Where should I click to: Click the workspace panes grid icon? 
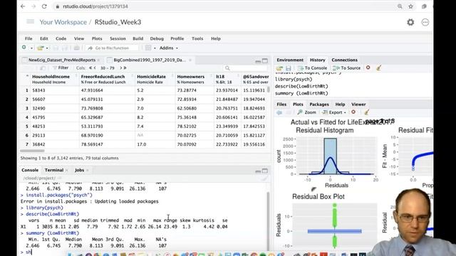pyautogui.click(x=148, y=48)
